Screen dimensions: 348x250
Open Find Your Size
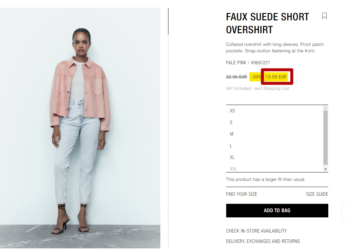(241, 194)
